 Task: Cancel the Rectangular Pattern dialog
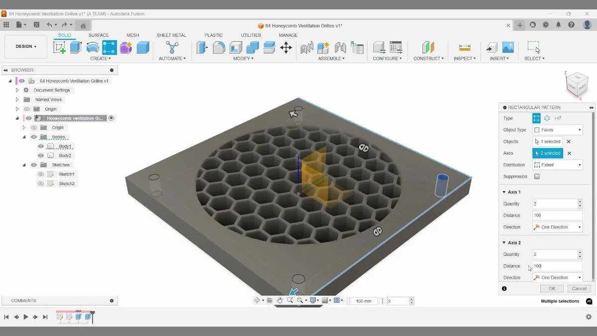coord(578,288)
